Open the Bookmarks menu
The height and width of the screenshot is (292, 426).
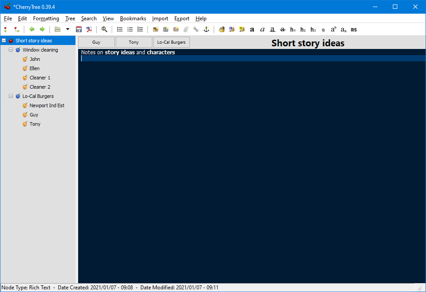click(133, 19)
